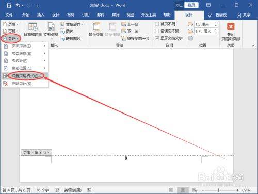The height and width of the screenshot is (194, 258).
Task: Switch to the 插入 ribbon tab
Action: (41, 15)
